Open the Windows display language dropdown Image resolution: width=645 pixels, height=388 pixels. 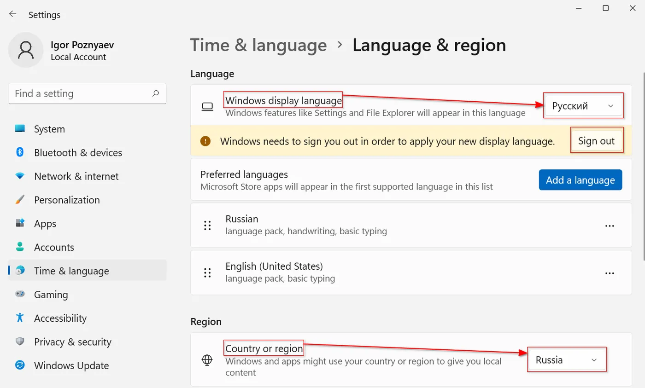coord(583,106)
